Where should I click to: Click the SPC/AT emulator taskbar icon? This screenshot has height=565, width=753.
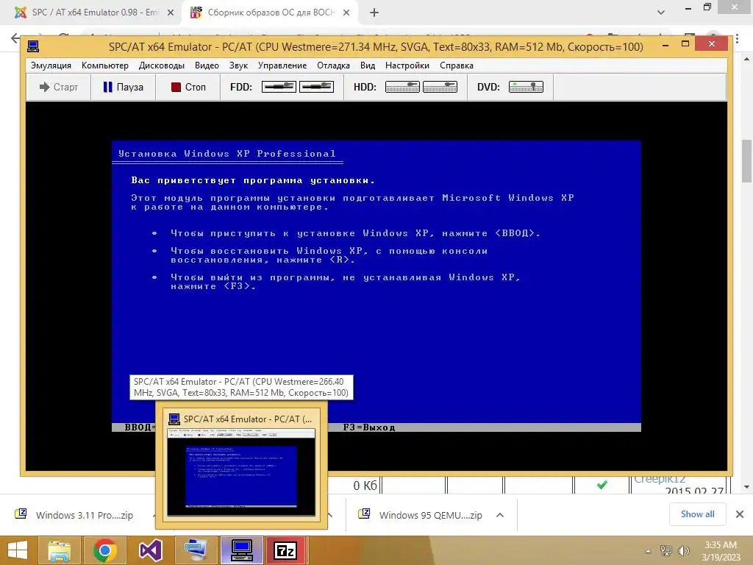tap(241, 550)
